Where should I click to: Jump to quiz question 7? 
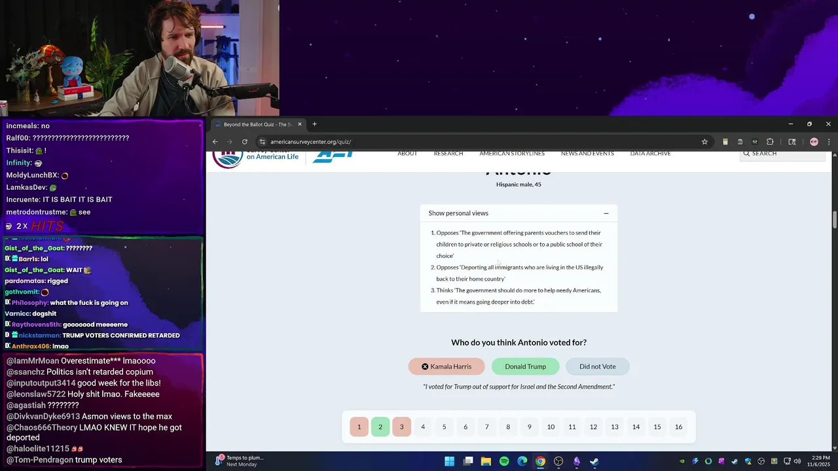tap(486, 427)
